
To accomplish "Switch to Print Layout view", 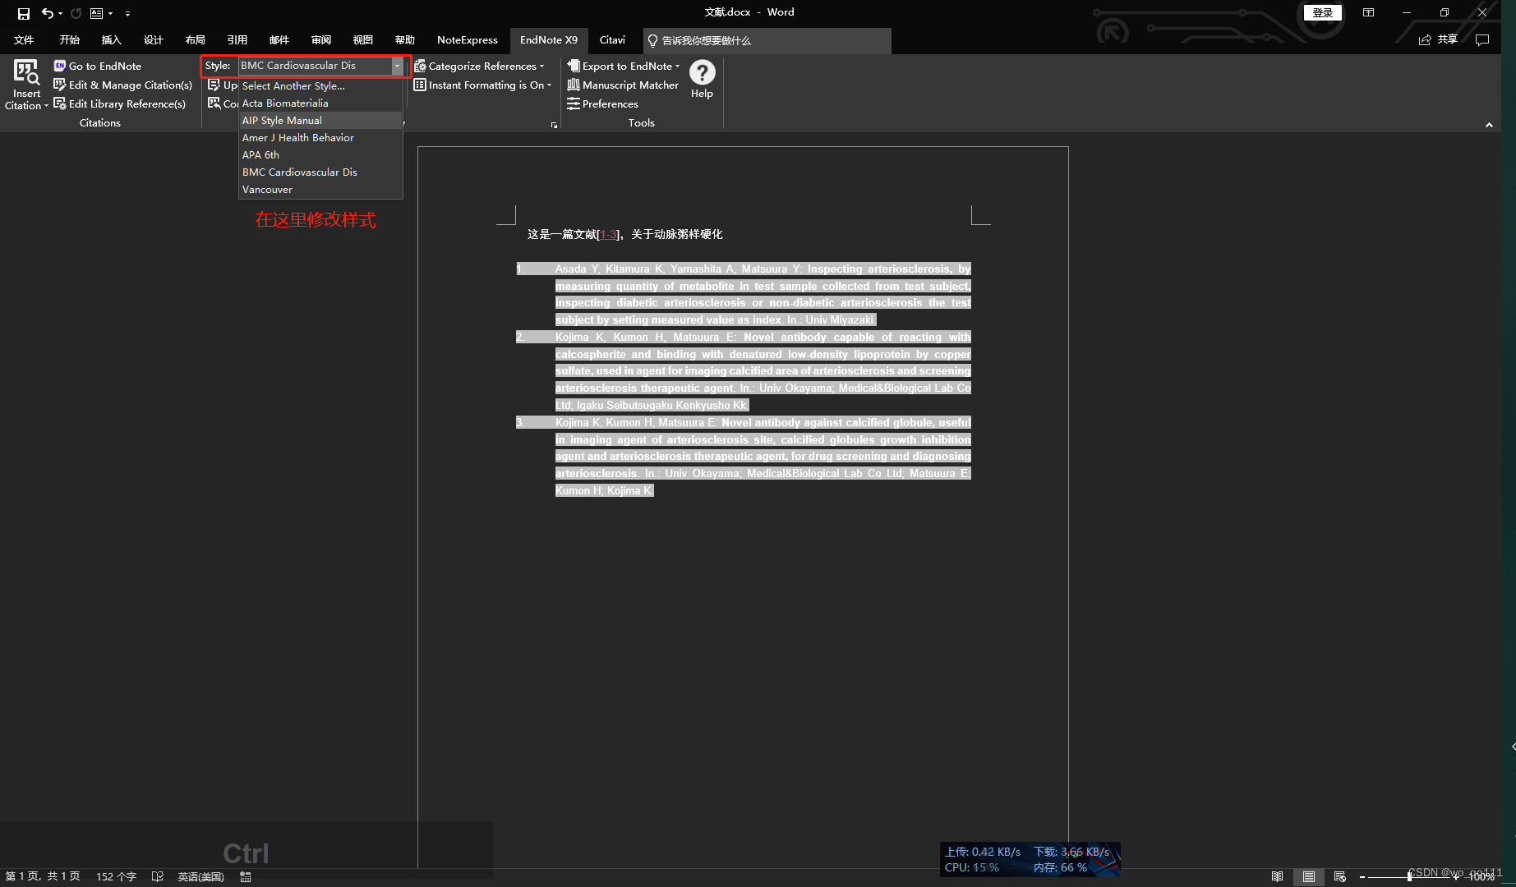I will 1308,876.
